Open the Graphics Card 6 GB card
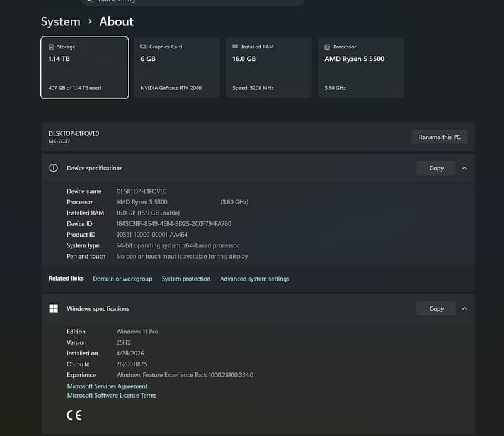504x436 pixels. [x=176, y=67]
